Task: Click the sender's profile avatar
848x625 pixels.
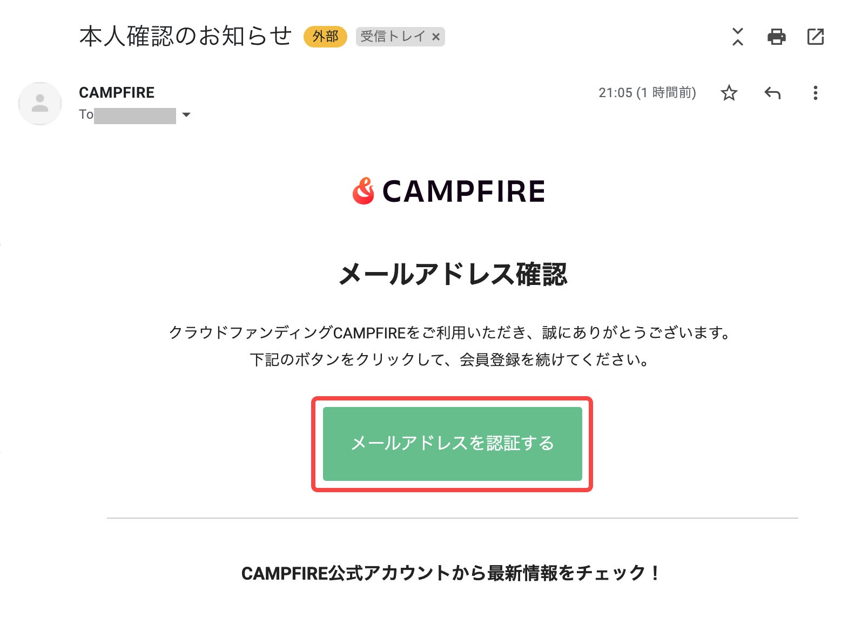Action: point(40,103)
